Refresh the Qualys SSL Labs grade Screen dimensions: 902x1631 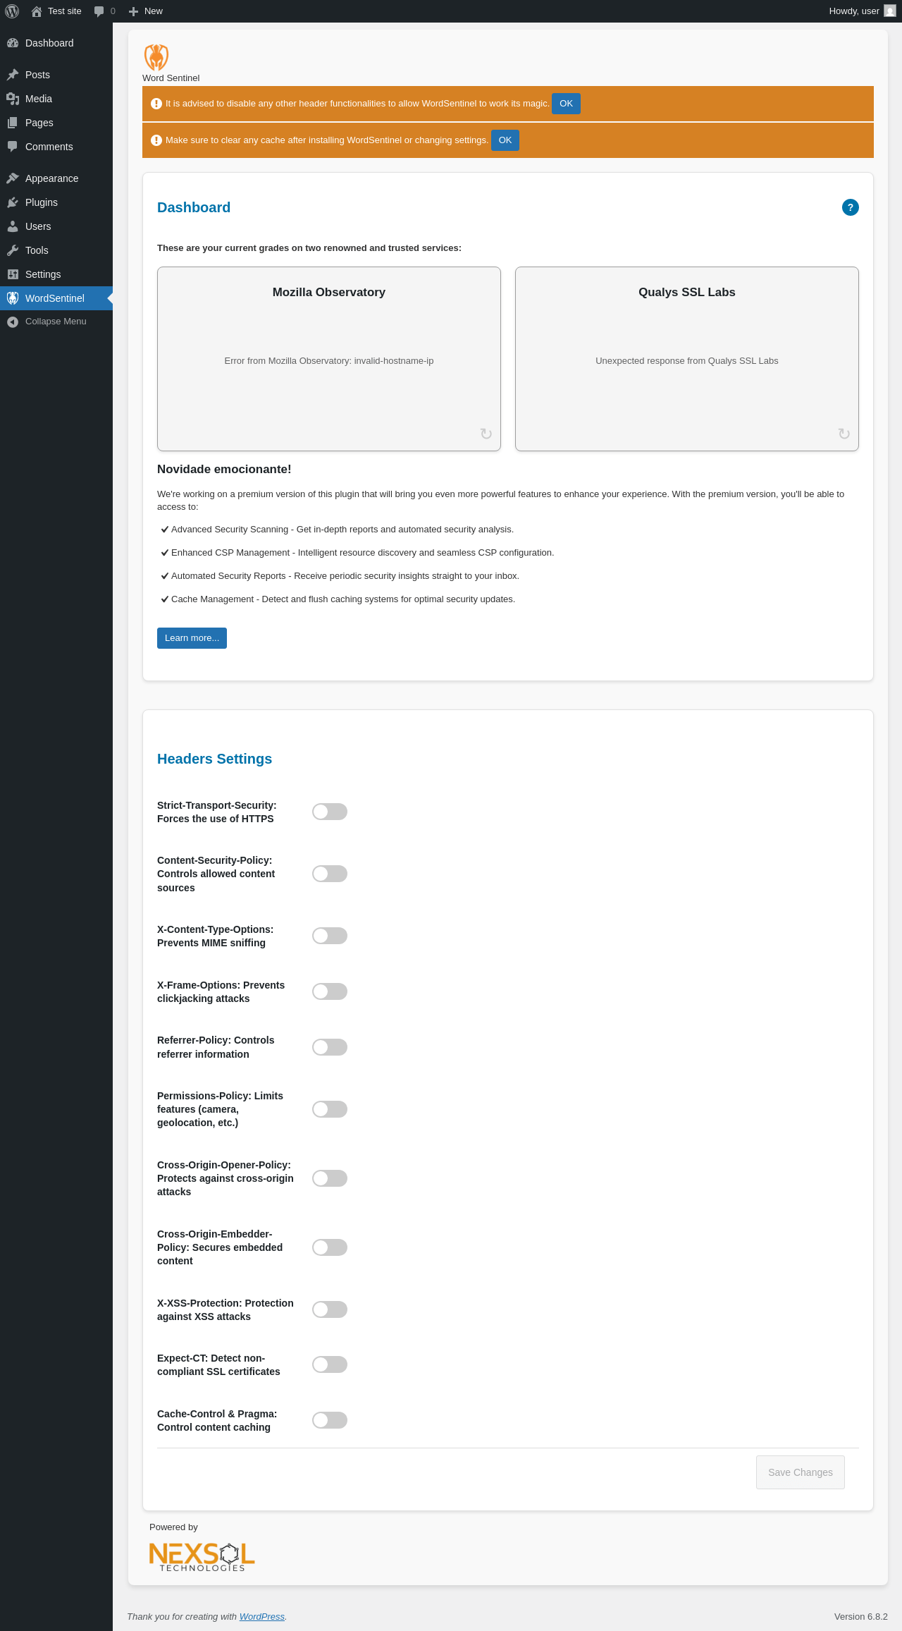[844, 434]
